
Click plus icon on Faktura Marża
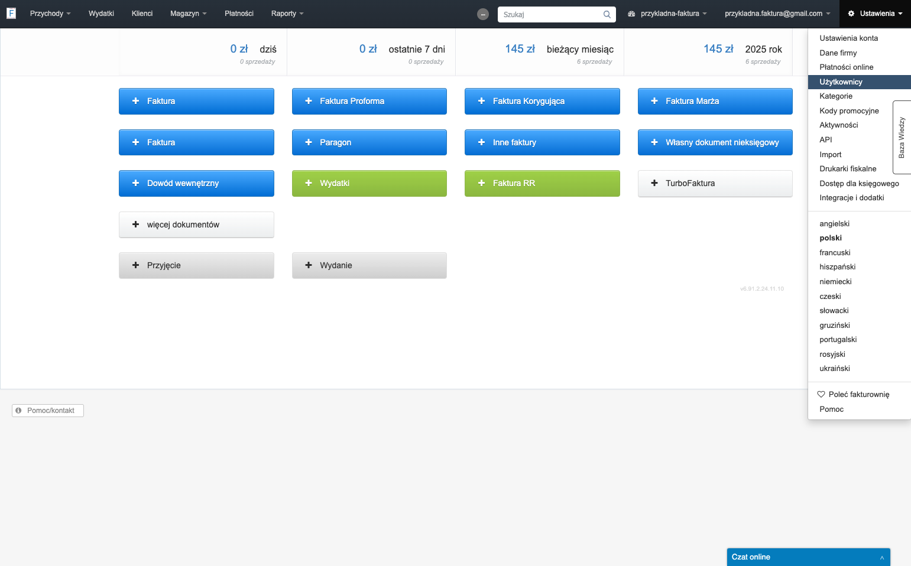(x=654, y=101)
